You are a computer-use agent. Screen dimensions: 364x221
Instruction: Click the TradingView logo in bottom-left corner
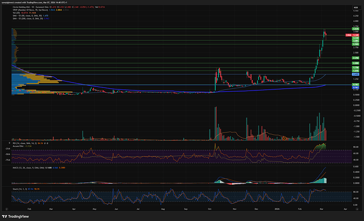click(17, 216)
